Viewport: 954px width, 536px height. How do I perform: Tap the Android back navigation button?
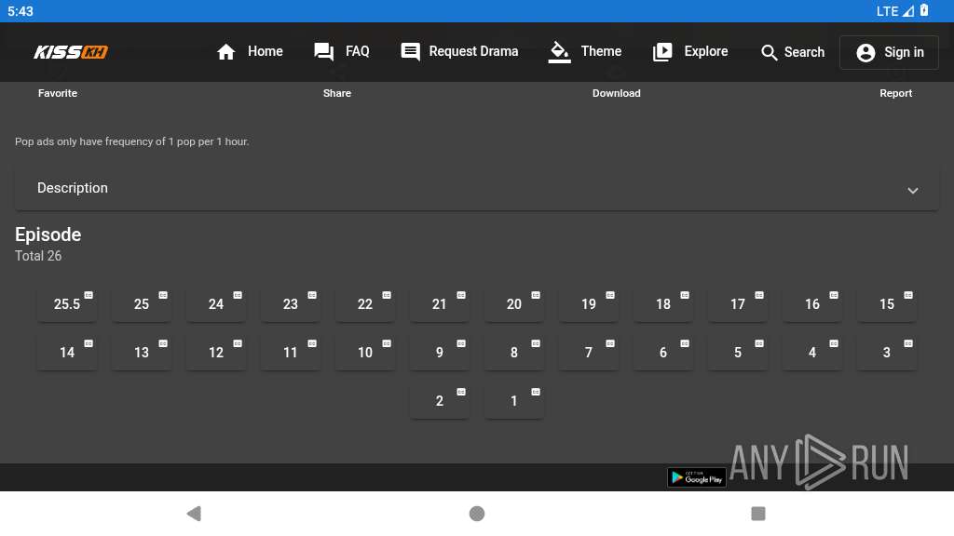(x=194, y=514)
